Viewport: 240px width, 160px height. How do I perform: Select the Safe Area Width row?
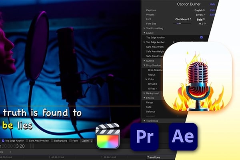(155, 47)
